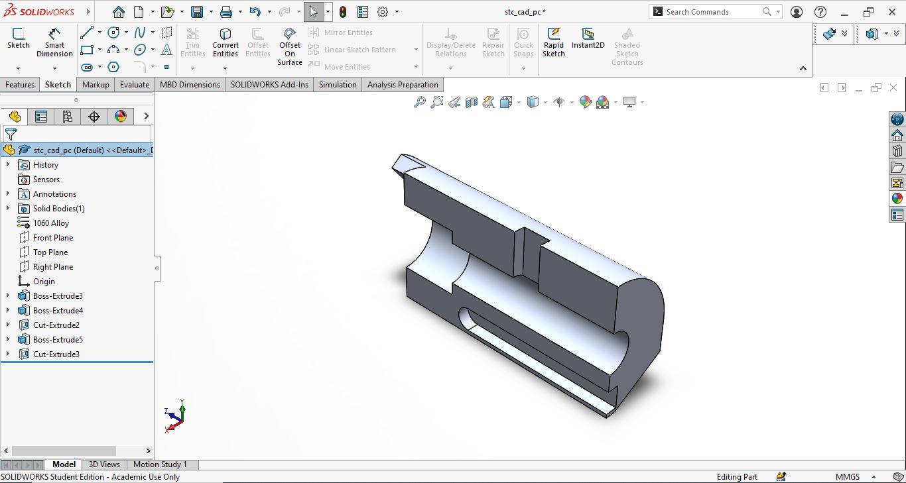Start a new Sketch
Viewport: 906px width, 483px height.
(x=19, y=38)
